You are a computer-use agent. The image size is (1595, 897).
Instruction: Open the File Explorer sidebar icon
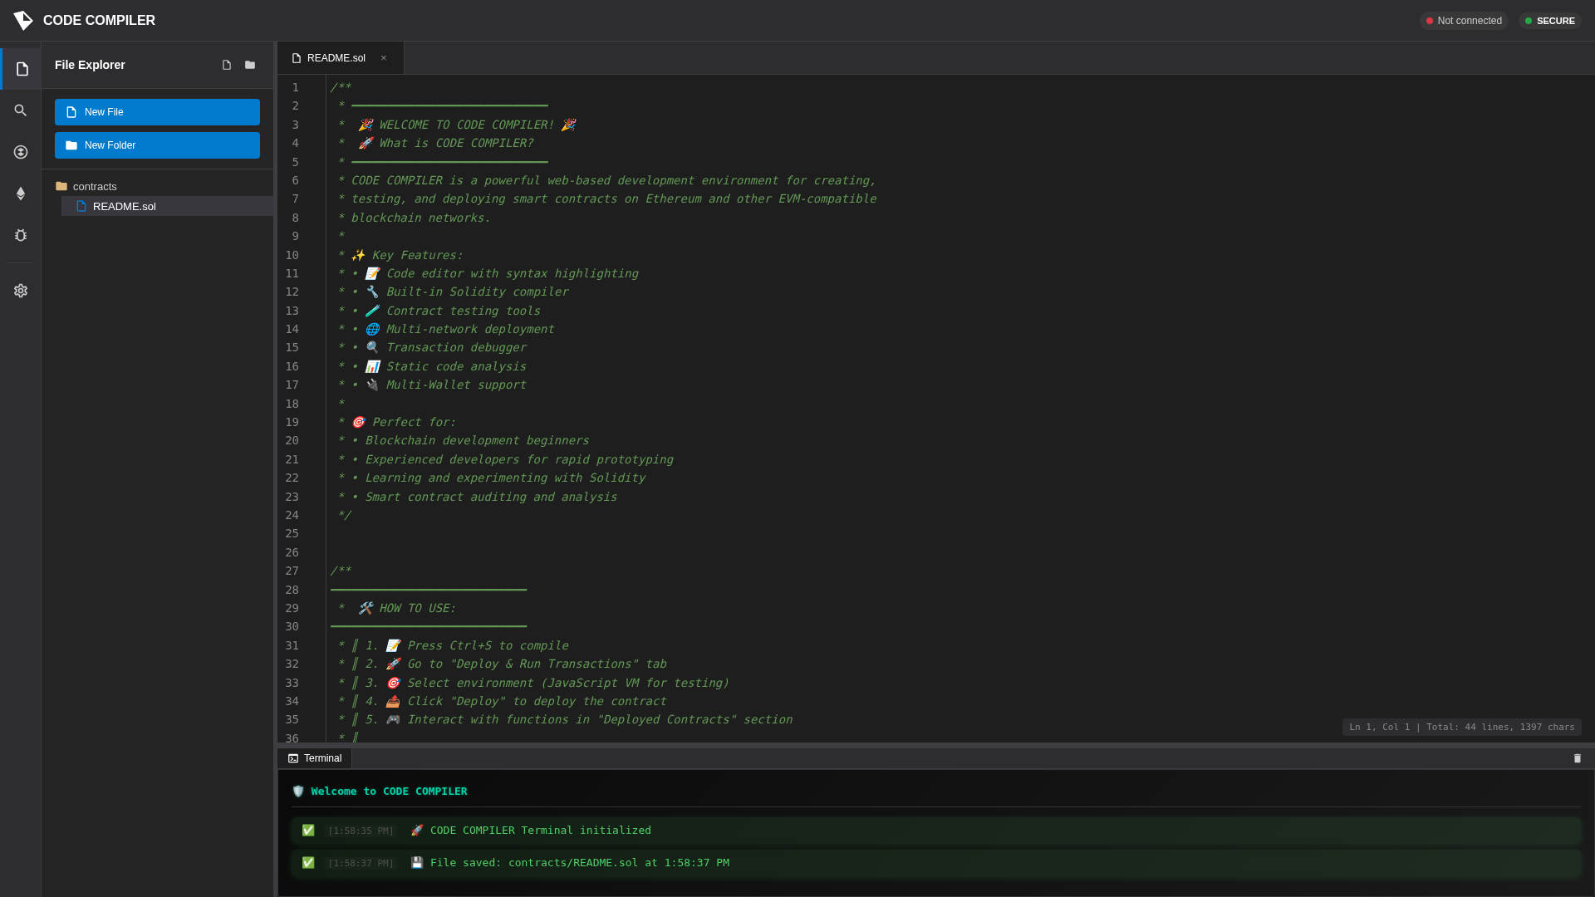22,69
